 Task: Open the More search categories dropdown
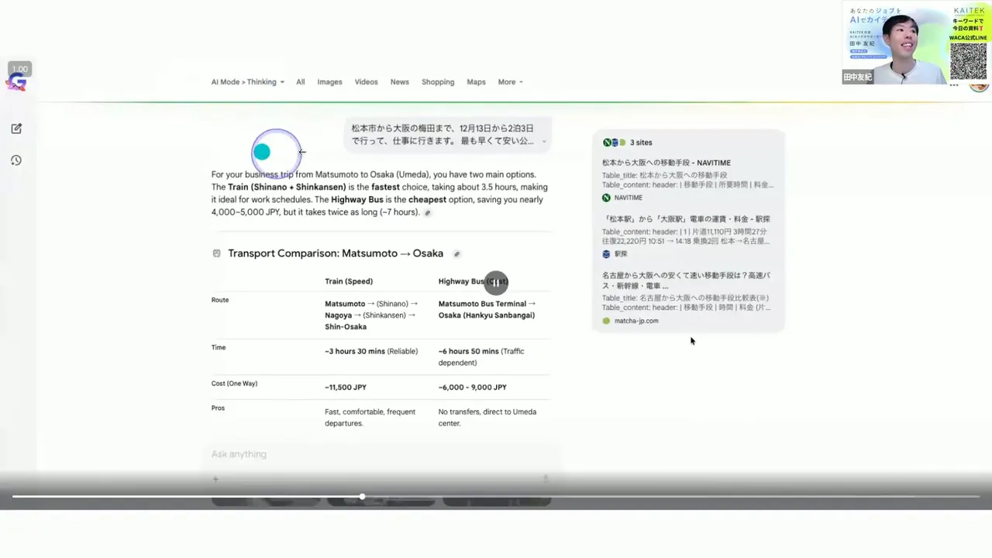click(509, 81)
